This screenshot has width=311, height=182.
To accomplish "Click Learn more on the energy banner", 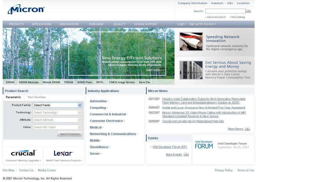I will [154, 70].
